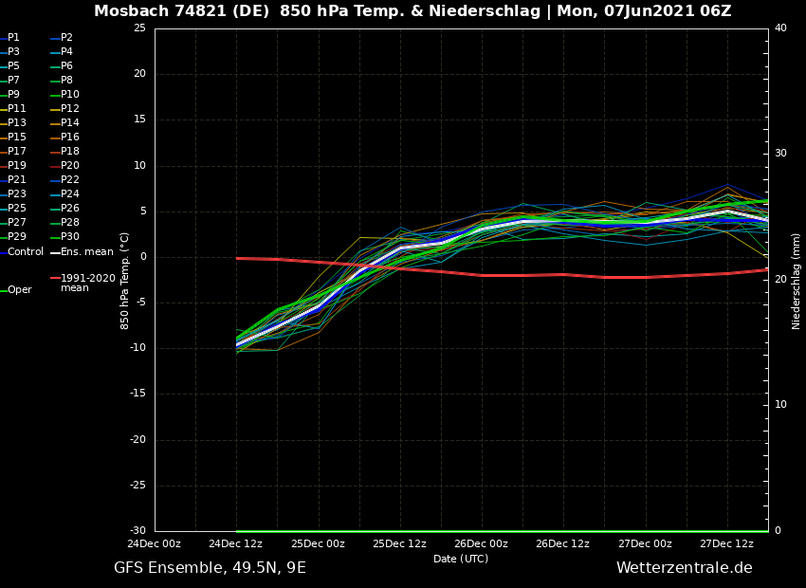This screenshot has width=806, height=588.
Task: Click the GFS Ensemble, 49.5N, 9E caption
Action: pyautogui.click(x=210, y=568)
